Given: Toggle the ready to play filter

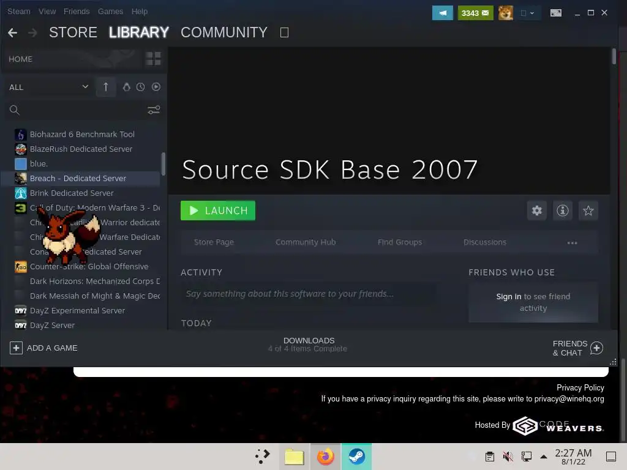Looking at the screenshot, I should click(x=156, y=87).
